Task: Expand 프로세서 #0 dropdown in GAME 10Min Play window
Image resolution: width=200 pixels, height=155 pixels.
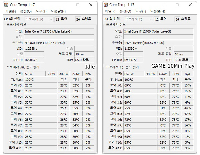Action: coord(139,19)
